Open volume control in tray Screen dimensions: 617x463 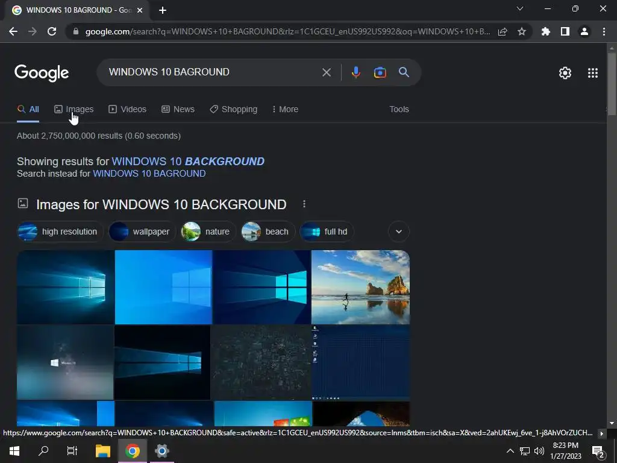click(x=539, y=451)
